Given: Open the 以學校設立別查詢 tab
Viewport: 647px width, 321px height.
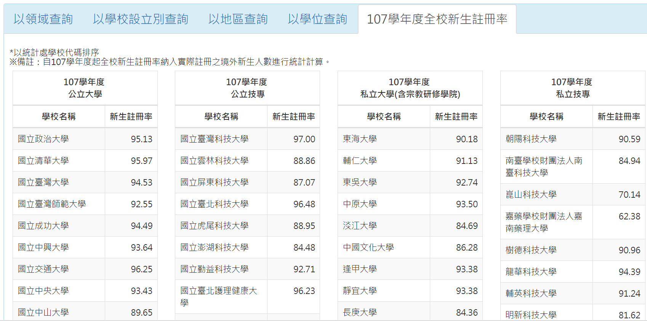Looking at the screenshot, I should 141,19.
